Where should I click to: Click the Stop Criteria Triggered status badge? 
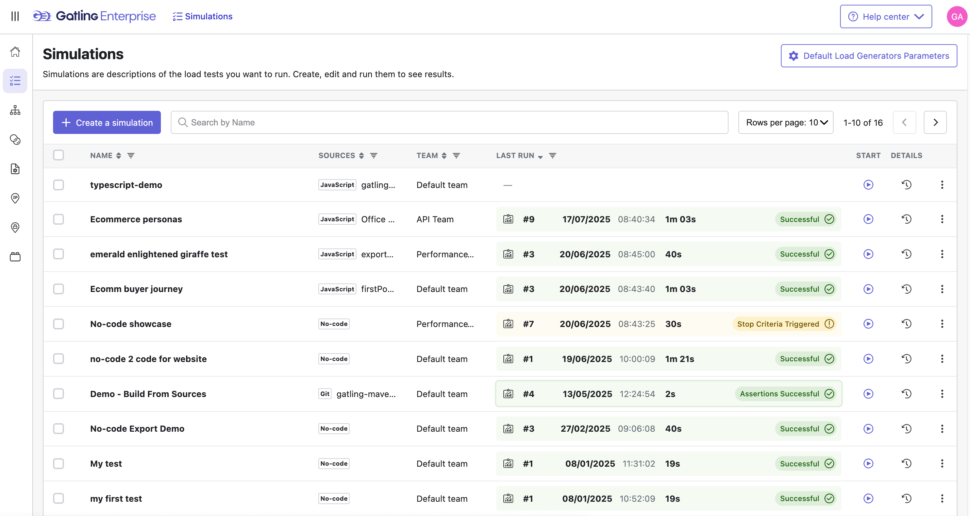click(784, 324)
